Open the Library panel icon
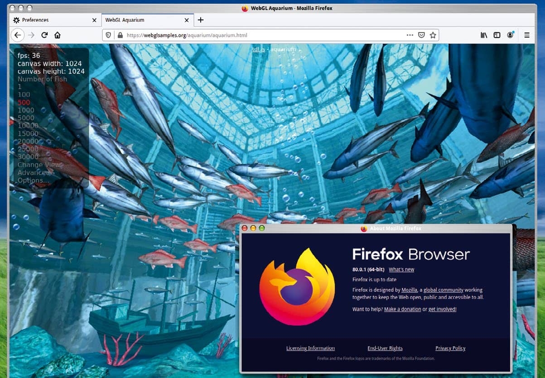 pos(484,35)
